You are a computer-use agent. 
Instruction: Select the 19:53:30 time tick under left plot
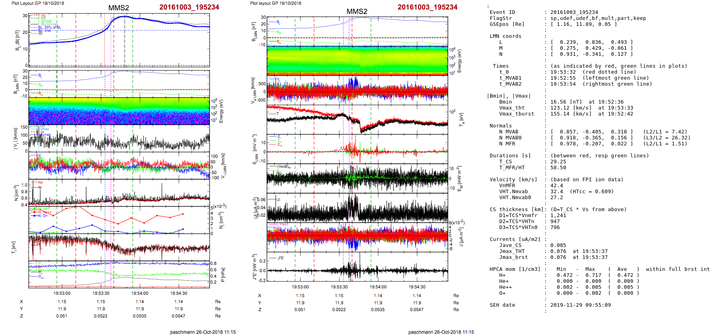(101, 293)
